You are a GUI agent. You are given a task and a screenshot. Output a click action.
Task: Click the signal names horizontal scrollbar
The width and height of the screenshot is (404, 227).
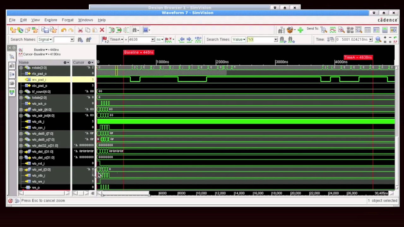click(x=44, y=193)
